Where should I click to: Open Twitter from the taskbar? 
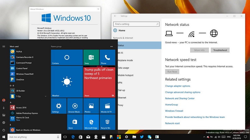click(x=142, y=137)
